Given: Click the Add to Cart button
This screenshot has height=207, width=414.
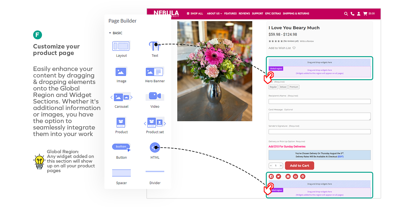Looking at the screenshot, I should tap(299, 165).
